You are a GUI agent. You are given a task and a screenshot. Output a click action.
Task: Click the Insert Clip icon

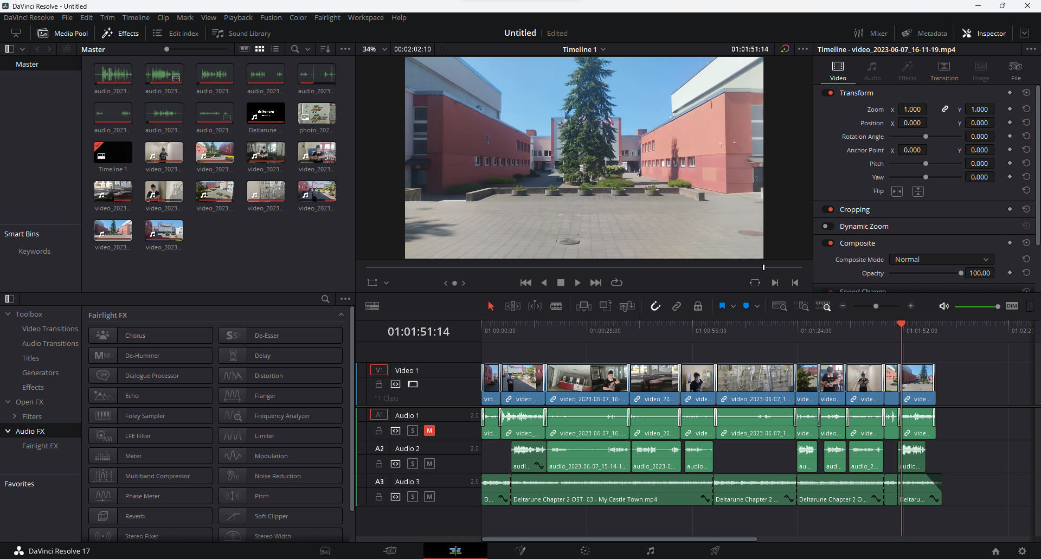point(583,306)
